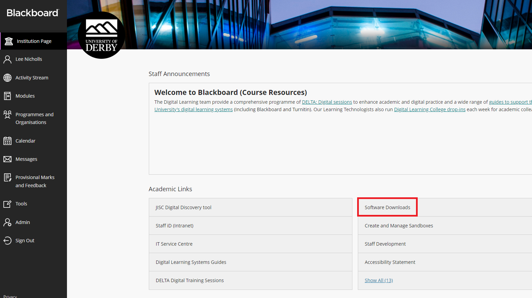Click the Admin user icon
The image size is (532, 298).
click(x=7, y=222)
